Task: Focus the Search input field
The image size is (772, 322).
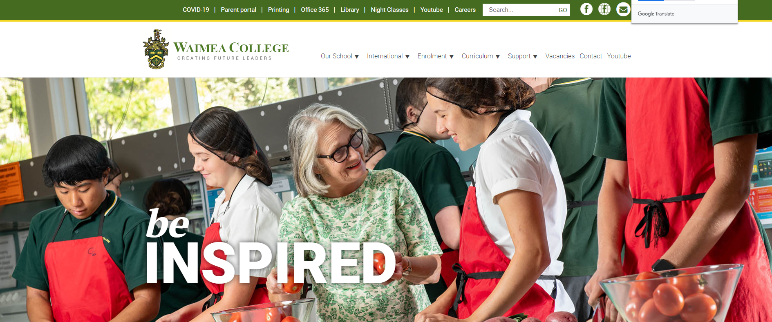Action: [x=520, y=10]
